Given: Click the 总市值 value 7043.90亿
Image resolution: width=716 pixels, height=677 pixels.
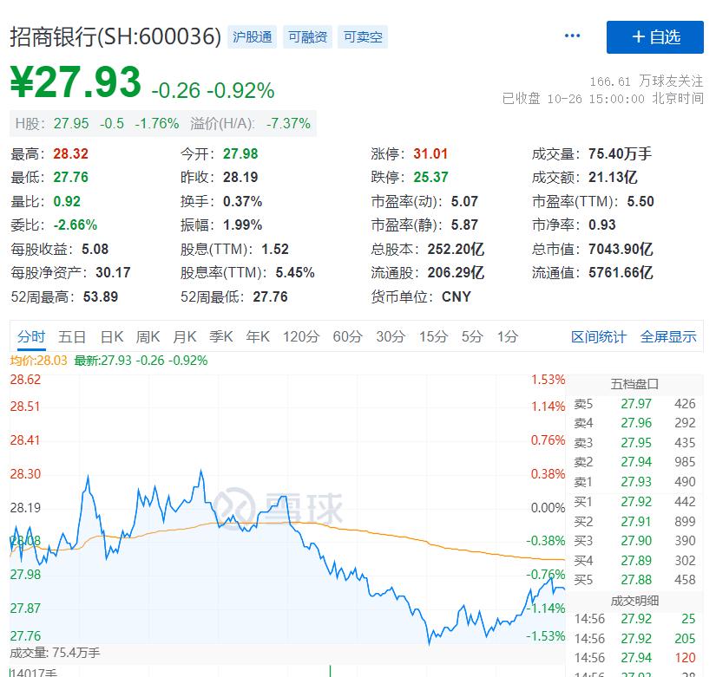Looking at the screenshot, I should pos(621,249).
